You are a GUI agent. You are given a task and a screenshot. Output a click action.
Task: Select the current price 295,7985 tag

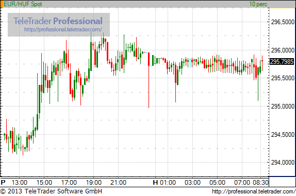pos(282,62)
